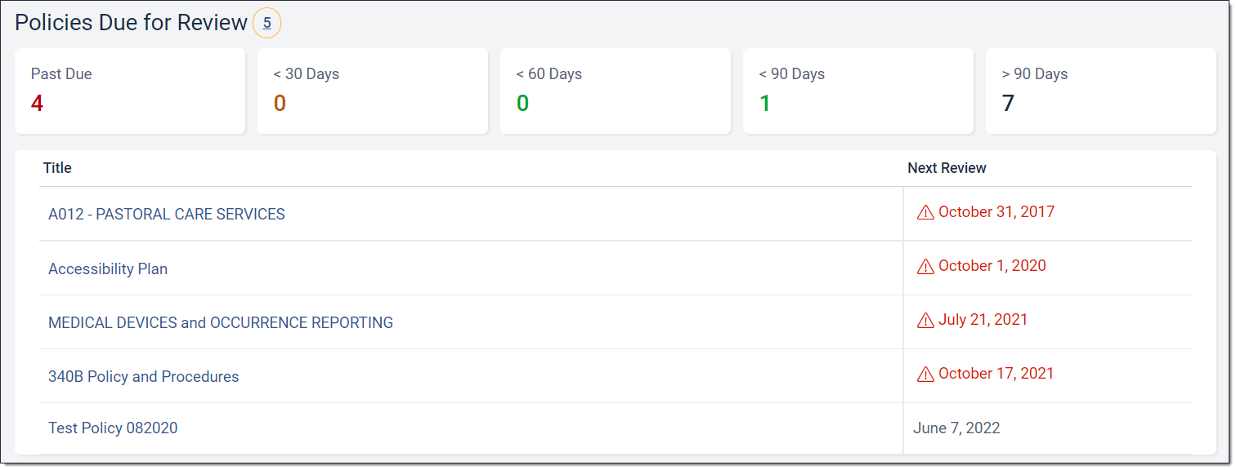Open the Accessibility Plan policy
This screenshot has height=470, width=1236.
point(108,268)
